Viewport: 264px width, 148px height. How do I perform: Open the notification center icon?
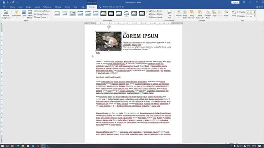[x=259, y=146]
